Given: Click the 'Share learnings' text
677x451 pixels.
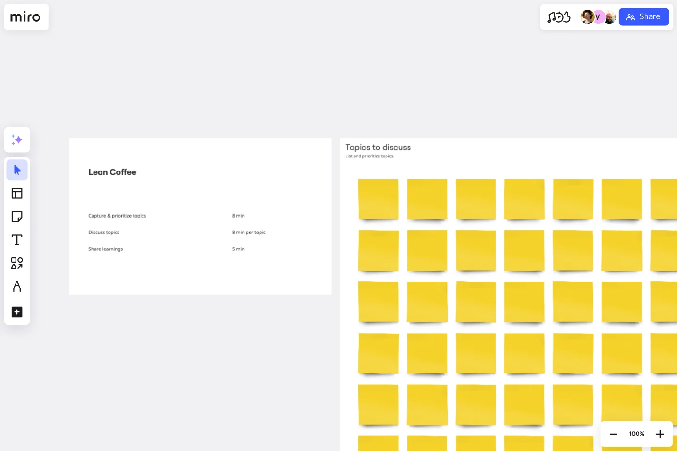Looking at the screenshot, I should click(106, 249).
